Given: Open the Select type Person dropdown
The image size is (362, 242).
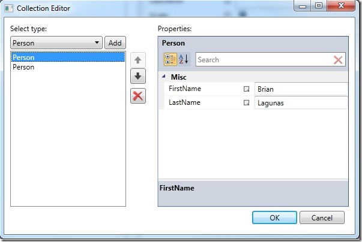Looking at the screenshot, I should point(56,43).
